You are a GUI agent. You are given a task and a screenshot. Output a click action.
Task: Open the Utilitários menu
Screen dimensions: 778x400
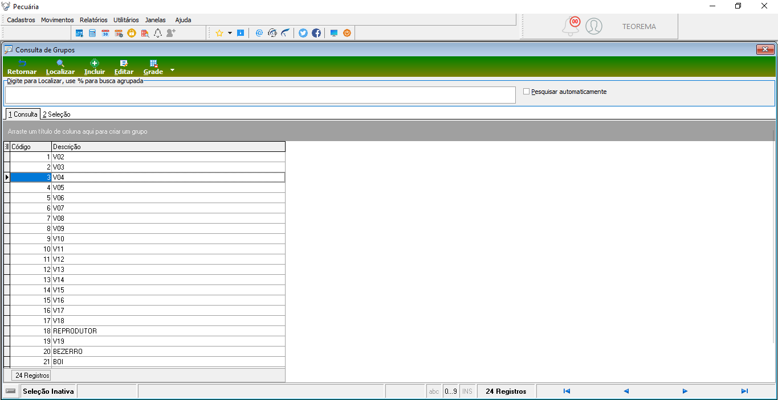coord(126,20)
